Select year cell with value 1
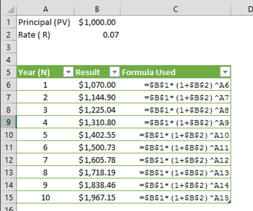Screen dimensions: 253x211 click(x=45, y=85)
